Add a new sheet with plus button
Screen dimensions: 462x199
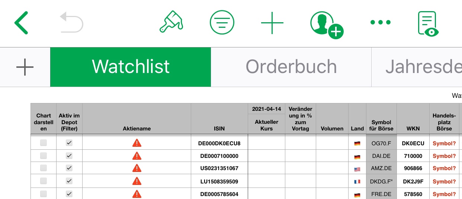(x=25, y=67)
